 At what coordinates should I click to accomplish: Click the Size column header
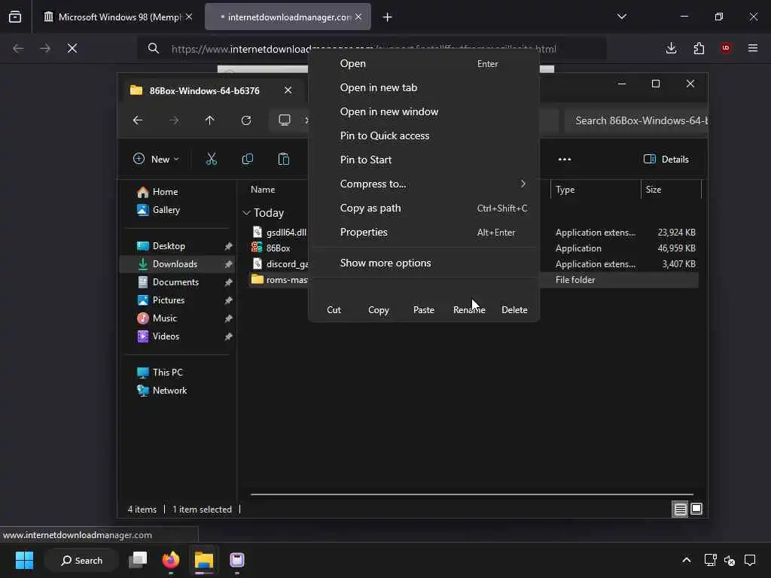(671, 190)
